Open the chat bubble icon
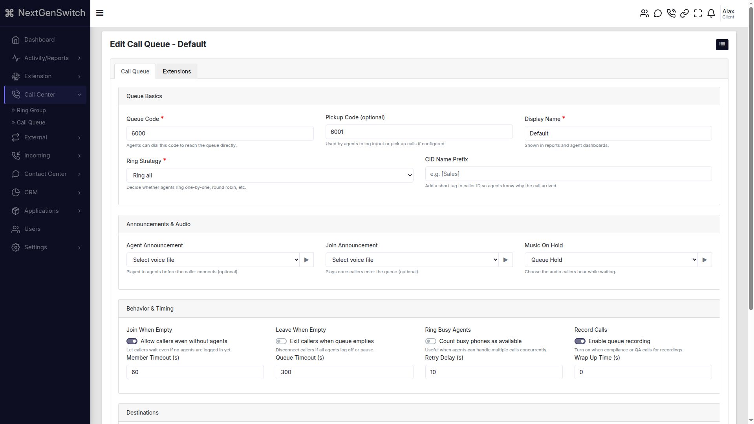 point(658,13)
